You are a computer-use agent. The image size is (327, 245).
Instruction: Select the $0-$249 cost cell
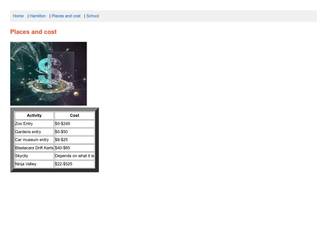[x=74, y=124]
